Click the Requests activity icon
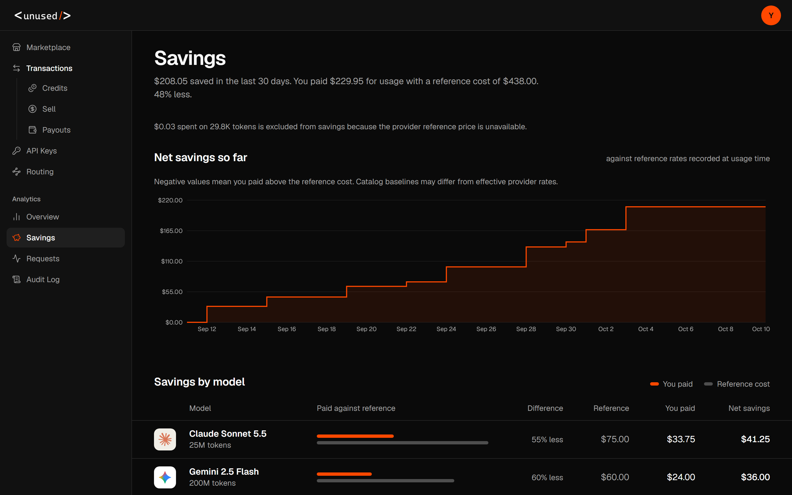792x495 pixels. pyautogui.click(x=16, y=258)
